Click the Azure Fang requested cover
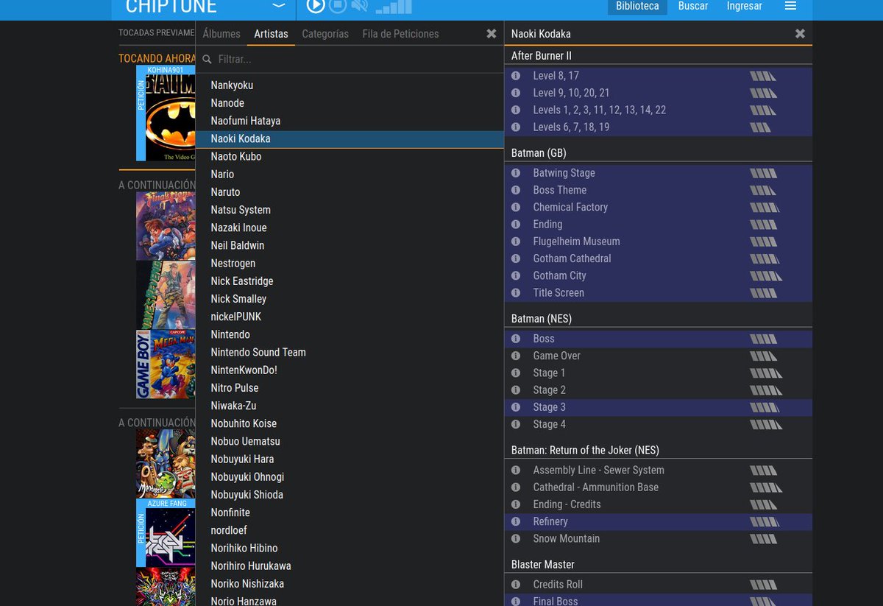This screenshot has width=883, height=606. 171,538
